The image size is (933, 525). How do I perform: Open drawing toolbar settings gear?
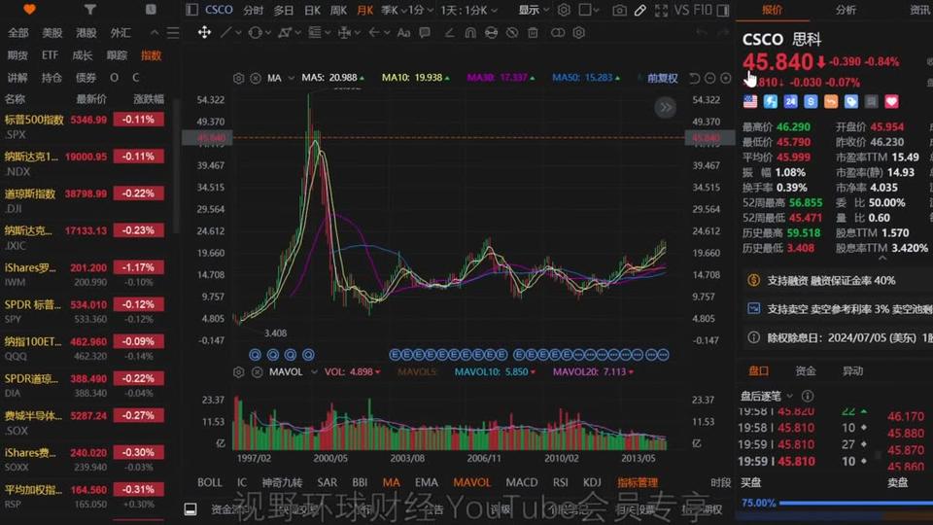(x=579, y=33)
